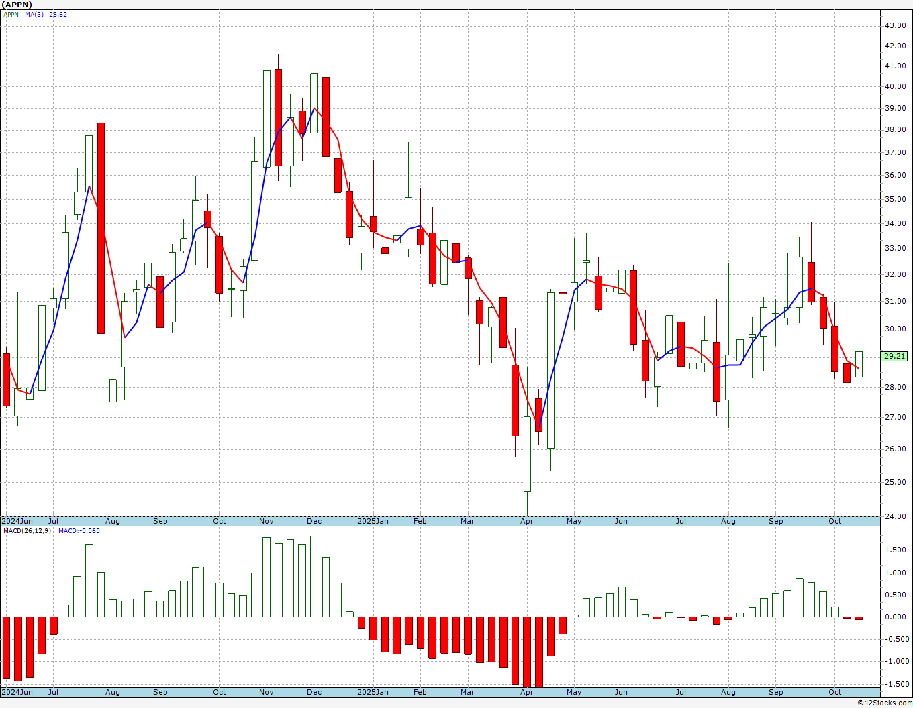Click the 35.00 price axis label

click(895, 199)
